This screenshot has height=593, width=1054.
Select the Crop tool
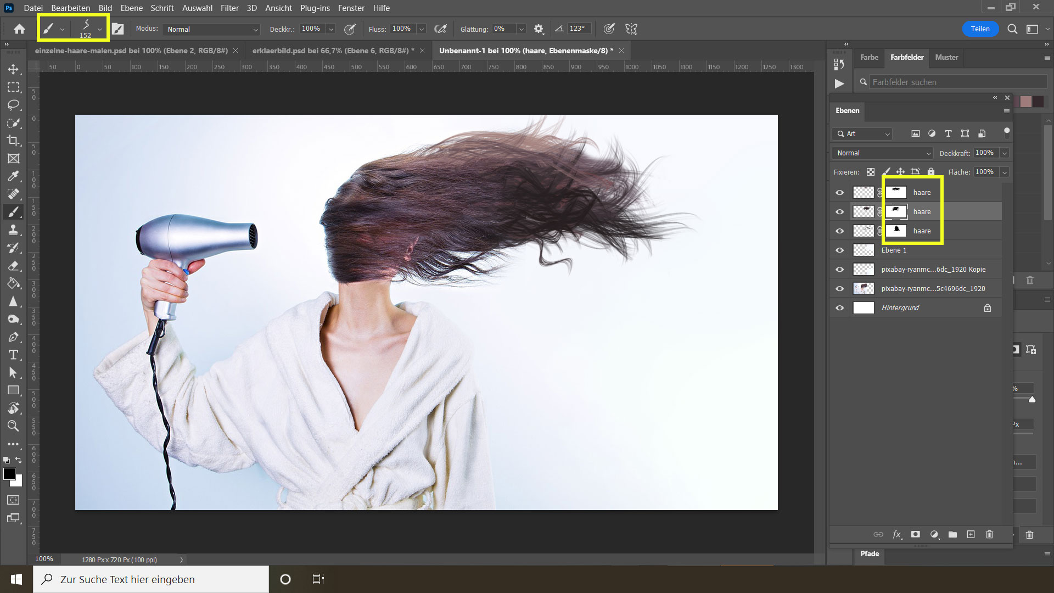(x=13, y=141)
